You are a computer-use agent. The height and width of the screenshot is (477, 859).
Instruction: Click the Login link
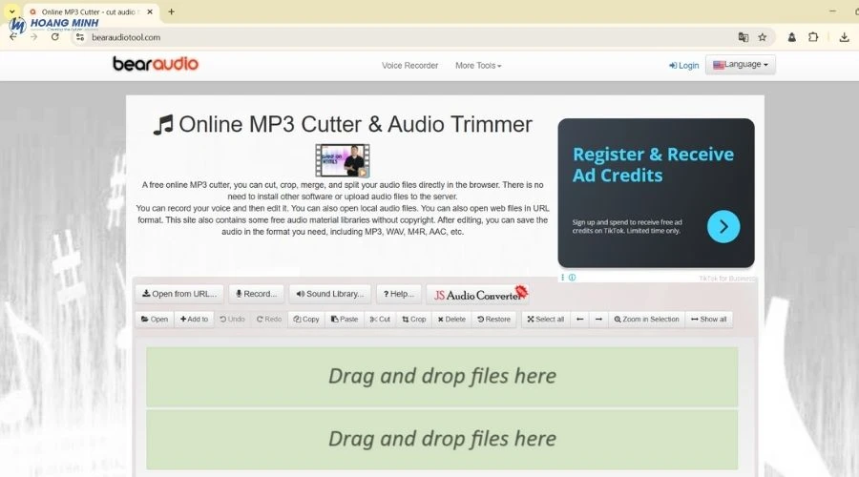coord(684,66)
